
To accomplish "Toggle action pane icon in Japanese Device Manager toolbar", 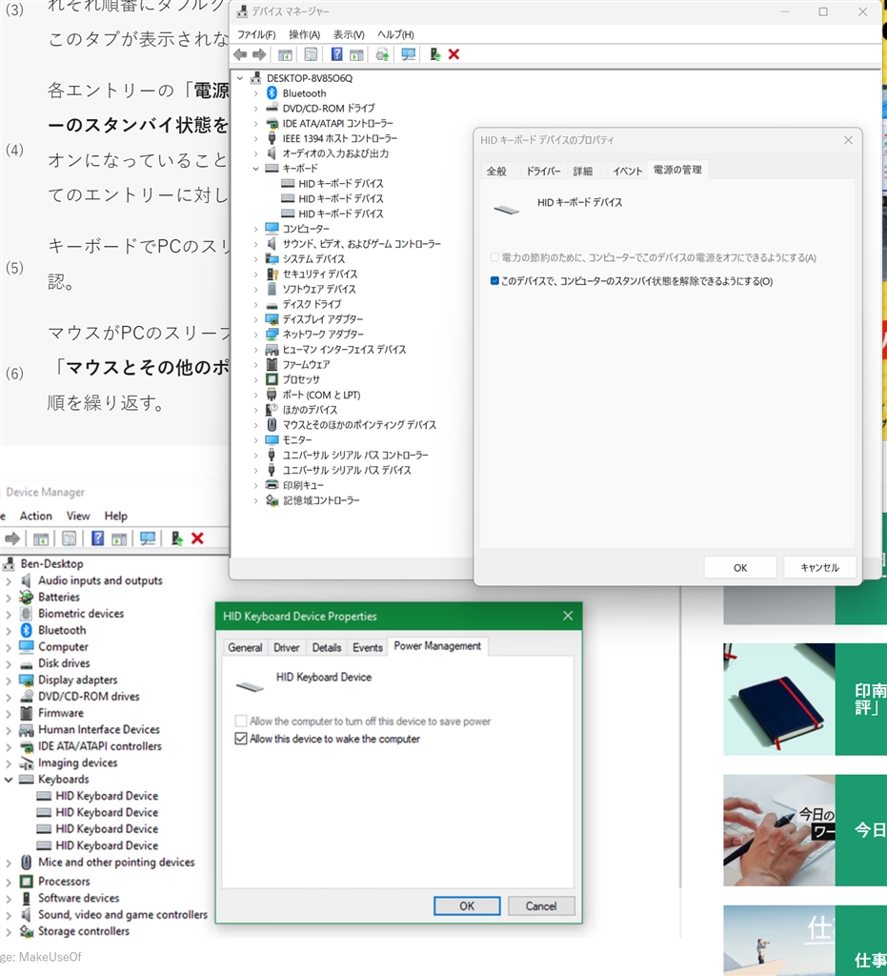I will pos(356,54).
